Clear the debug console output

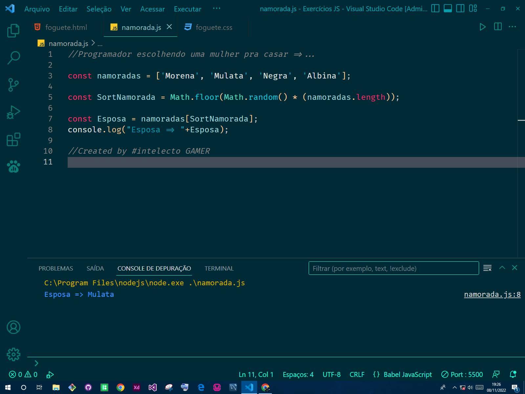tap(487, 268)
